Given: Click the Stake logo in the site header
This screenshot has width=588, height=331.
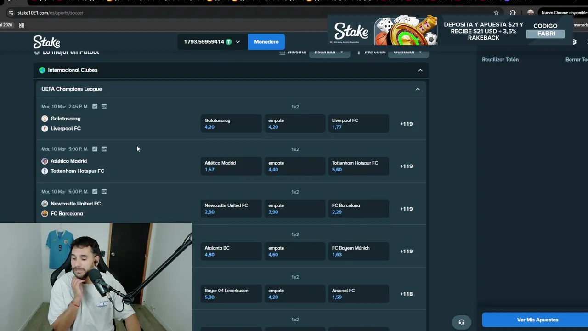Looking at the screenshot, I should pyautogui.click(x=46, y=42).
